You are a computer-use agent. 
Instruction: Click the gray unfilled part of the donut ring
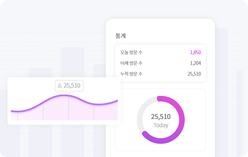pyautogui.click(x=140, y=116)
